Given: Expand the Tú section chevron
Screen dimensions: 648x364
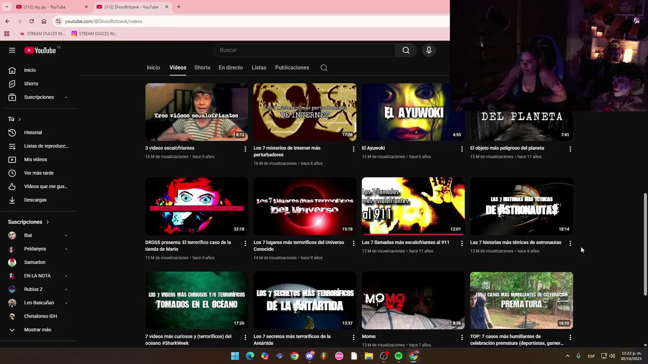Looking at the screenshot, I should tap(20, 119).
